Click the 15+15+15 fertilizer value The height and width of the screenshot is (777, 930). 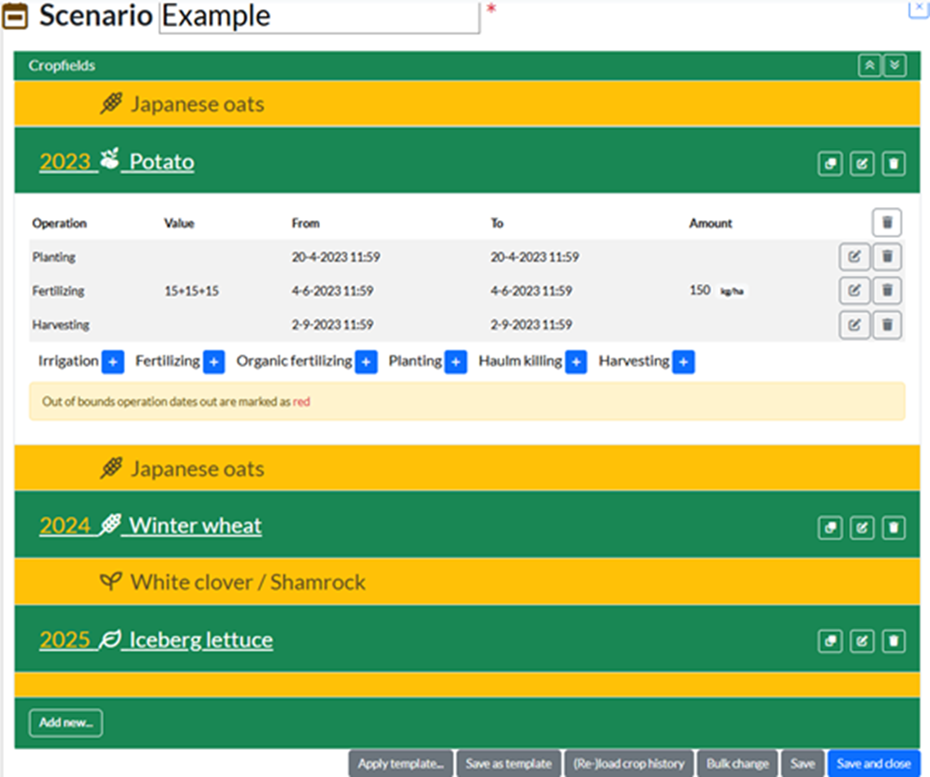coord(192,291)
